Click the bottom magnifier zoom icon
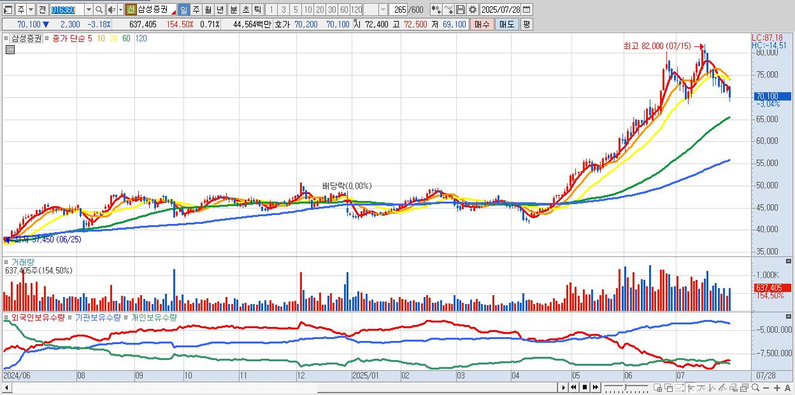The image size is (795, 395). 756,387
